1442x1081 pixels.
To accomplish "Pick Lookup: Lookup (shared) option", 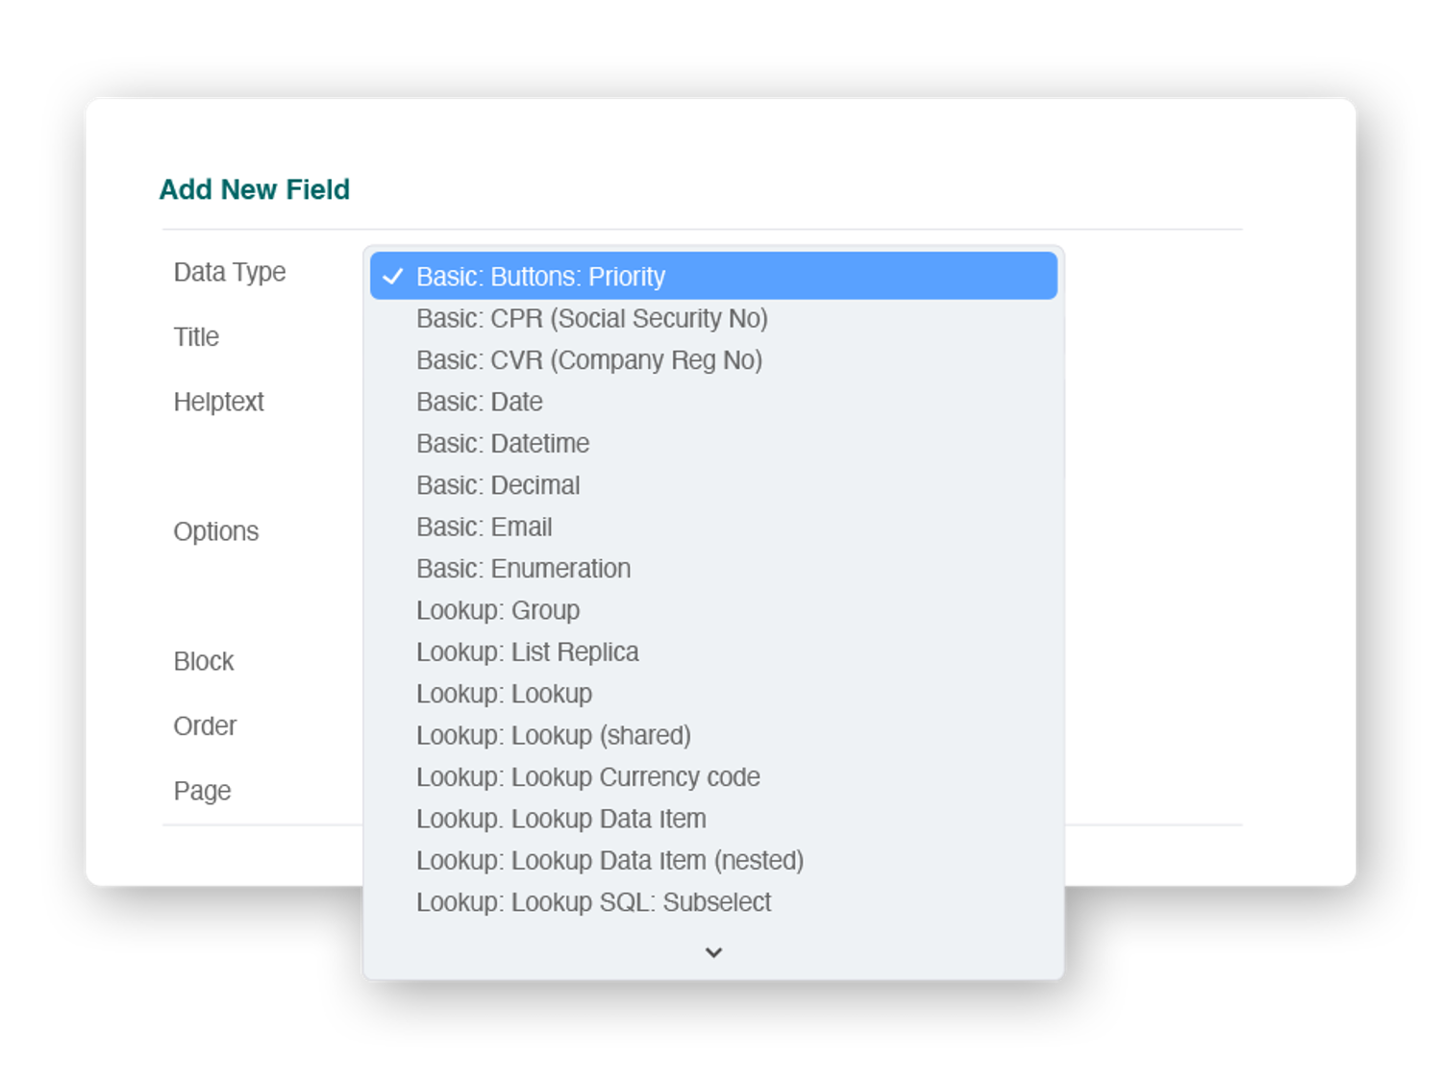I will point(553,736).
